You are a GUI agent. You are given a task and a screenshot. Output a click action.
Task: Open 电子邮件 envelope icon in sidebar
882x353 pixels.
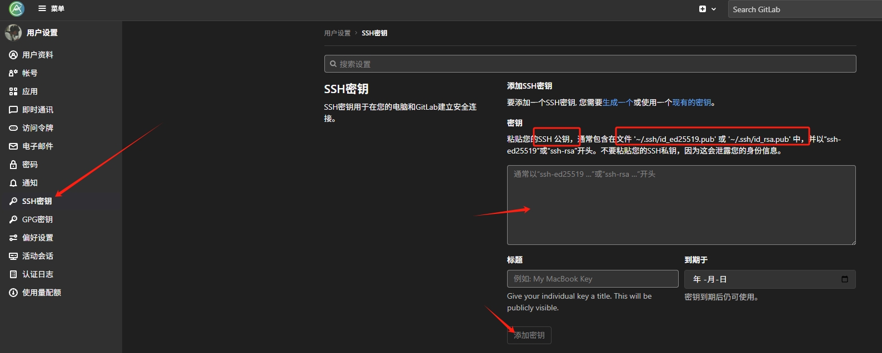(13, 146)
